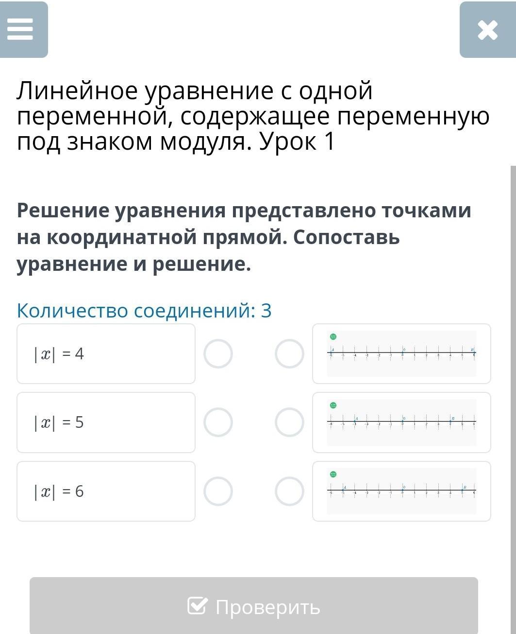516x634 pixels.
Task: Select connector circle beside number line with points at ±5
Action: (289, 491)
